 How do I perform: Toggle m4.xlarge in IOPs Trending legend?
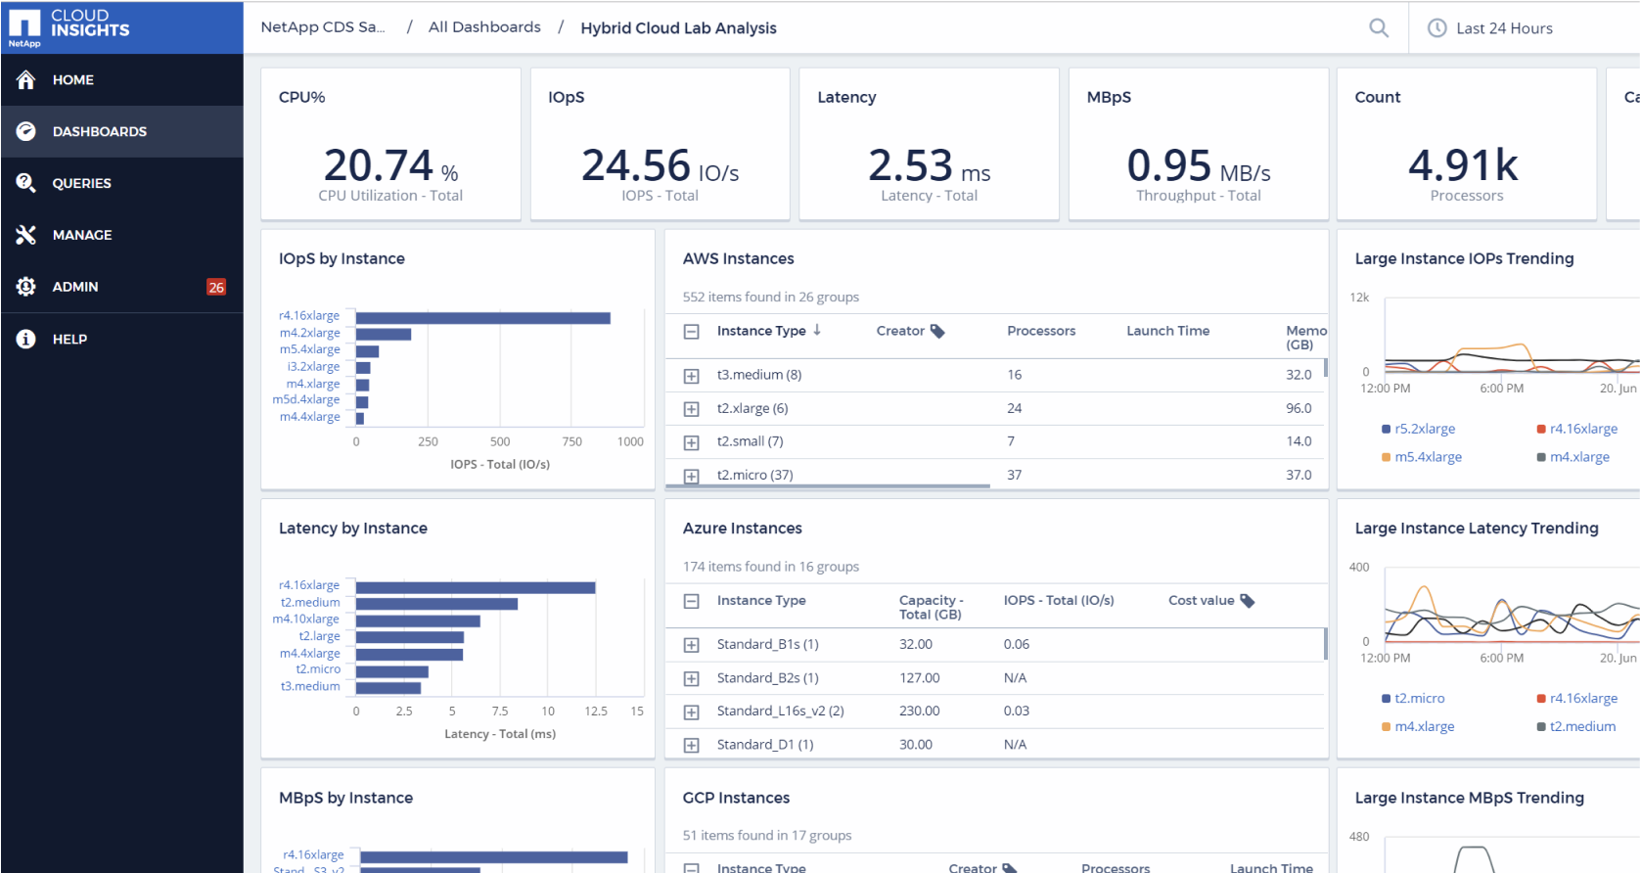click(x=1572, y=457)
